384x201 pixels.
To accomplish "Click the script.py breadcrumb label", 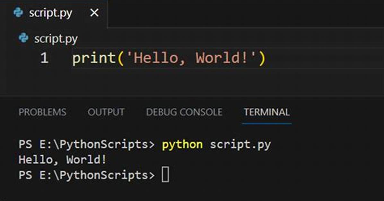I will (x=56, y=39).
